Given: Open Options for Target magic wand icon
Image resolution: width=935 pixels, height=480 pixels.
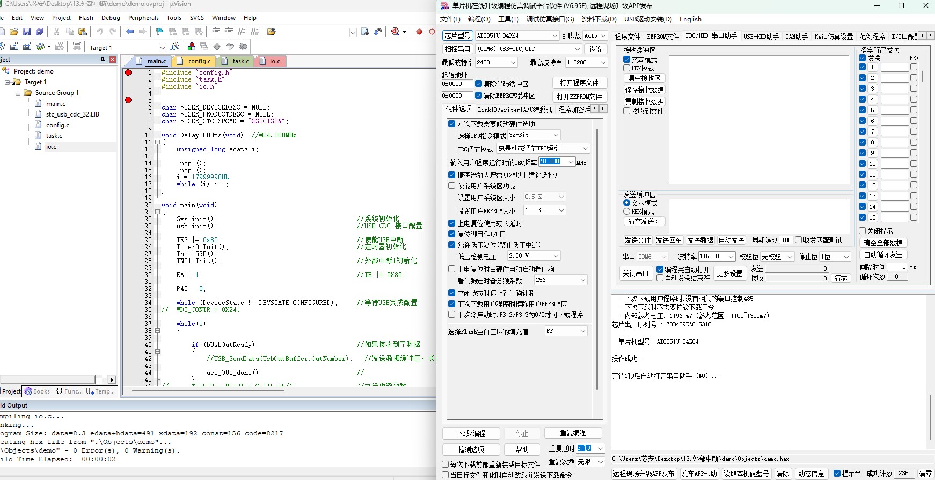Looking at the screenshot, I should pos(174,47).
